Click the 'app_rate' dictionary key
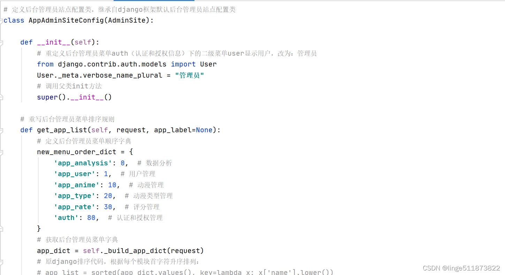505x275 pixels. [75, 207]
